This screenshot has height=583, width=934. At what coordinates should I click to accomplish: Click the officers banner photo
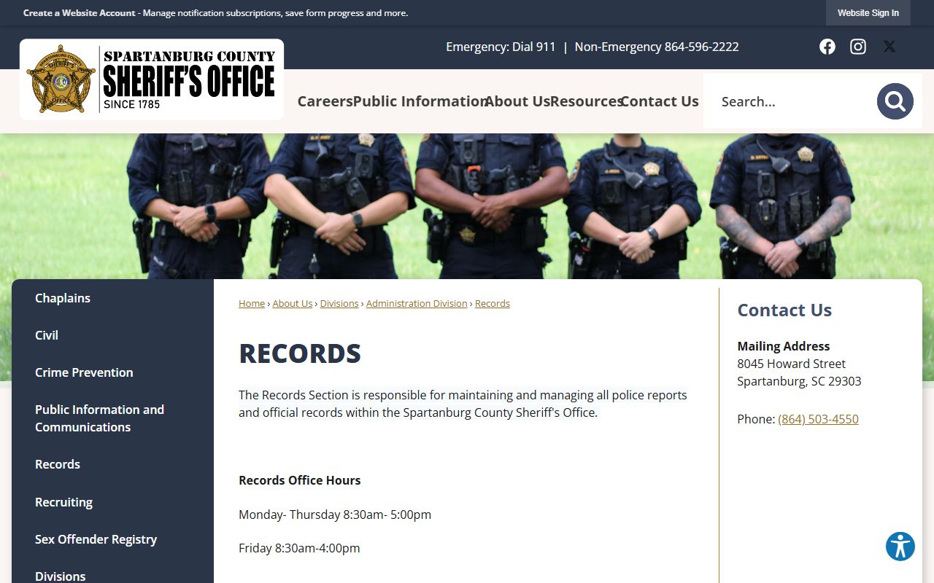pos(467,206)
